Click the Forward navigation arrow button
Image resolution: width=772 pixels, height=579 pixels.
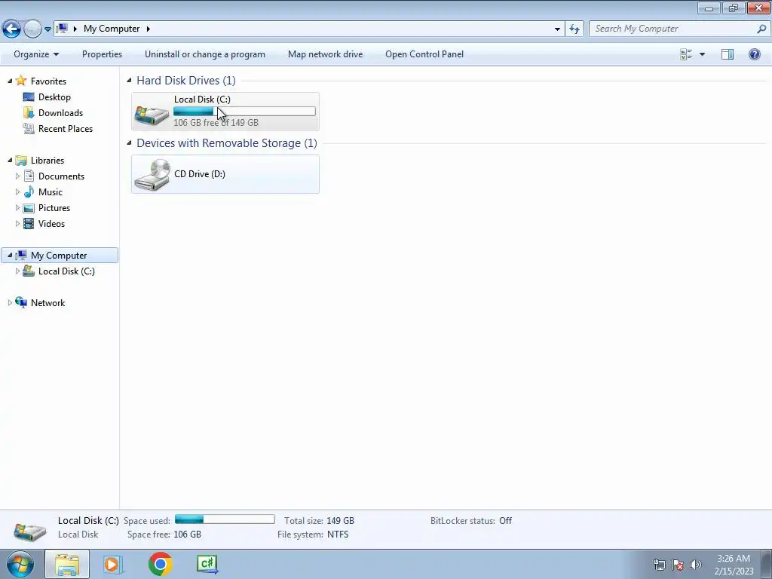click(x=32, y=29)
